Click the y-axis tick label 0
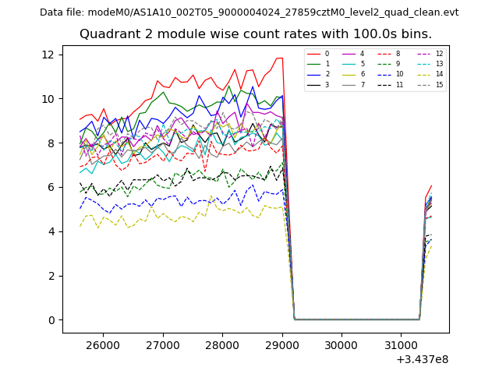This screenshot has height=374, width=499. coord(50,320)
